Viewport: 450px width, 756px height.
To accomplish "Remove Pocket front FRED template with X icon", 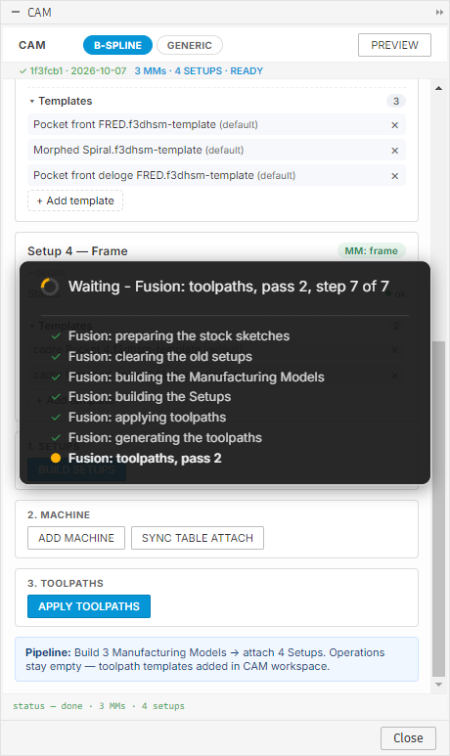I will click(394, 125).
